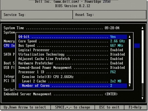Image resolution: width=148 pixels, height=111 pixels.
Task: Click up arrow of CPU popup scrollbar
Action: click(129, 37)
